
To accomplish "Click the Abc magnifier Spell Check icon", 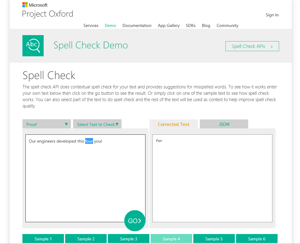I will coord(33,46).
